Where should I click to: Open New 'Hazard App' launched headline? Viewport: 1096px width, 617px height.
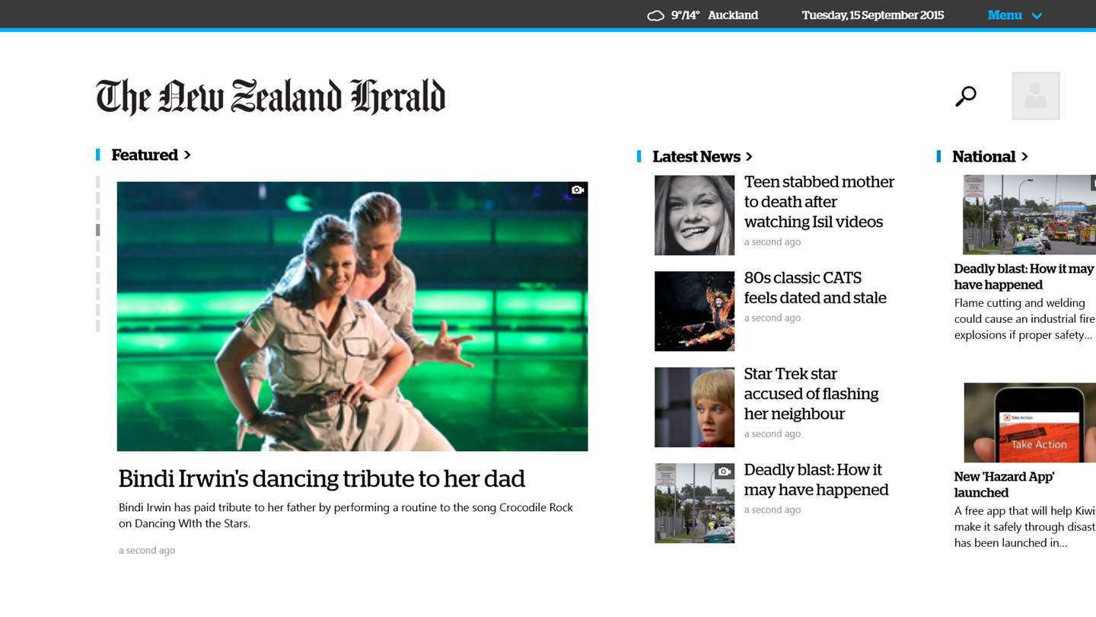coord(1004,484)
